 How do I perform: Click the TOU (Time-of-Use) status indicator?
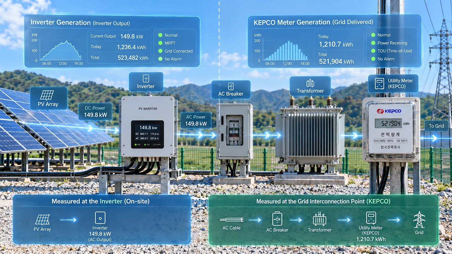(x=392, y=51)
